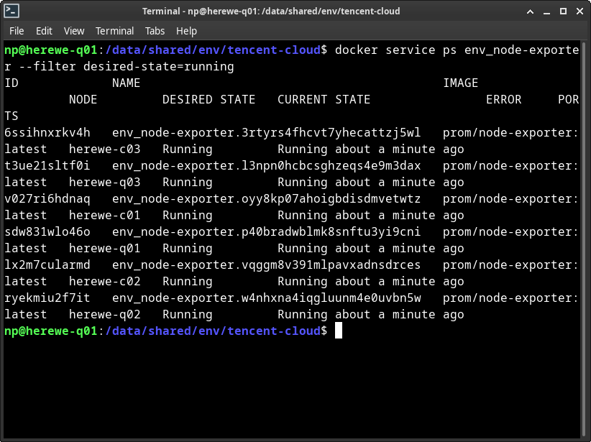The width and height of the screenshot is (591, 442).
Task: Click the block cursor at the bottom prompt
Action: [x=339, y=331]
